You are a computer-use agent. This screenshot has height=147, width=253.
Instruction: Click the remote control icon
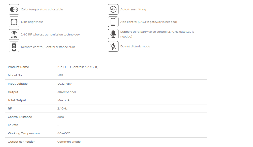pos(14,47)
